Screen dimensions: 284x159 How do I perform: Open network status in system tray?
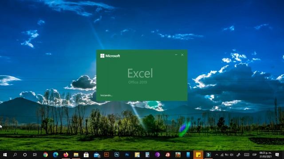[x=222, y=155]
